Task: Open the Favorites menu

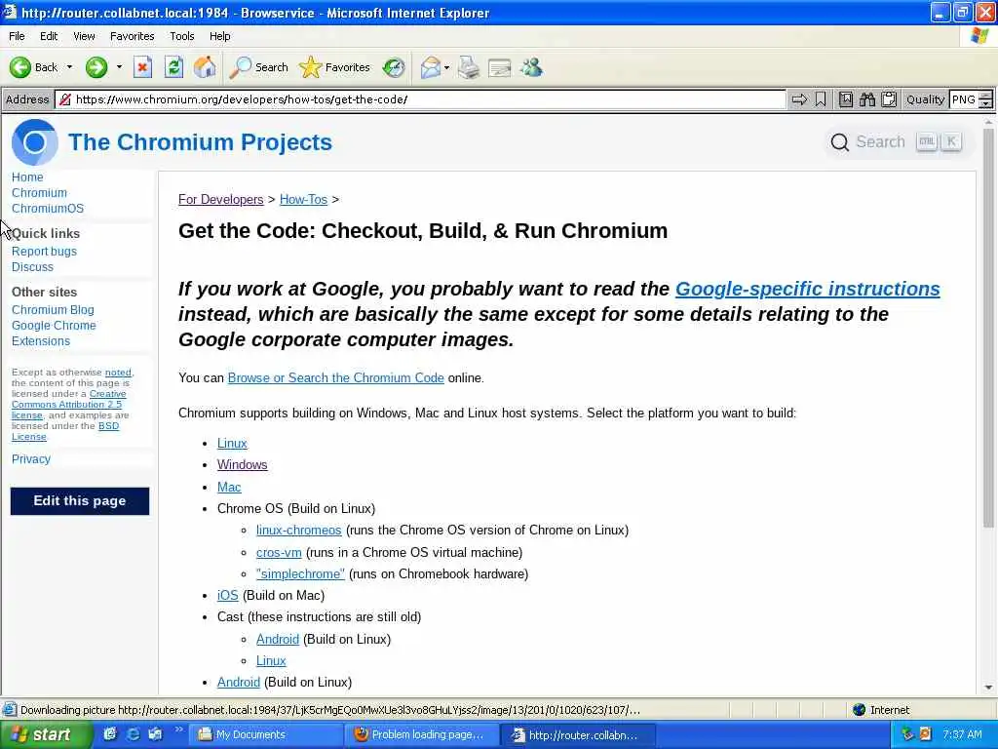Action: click(132, 36)
